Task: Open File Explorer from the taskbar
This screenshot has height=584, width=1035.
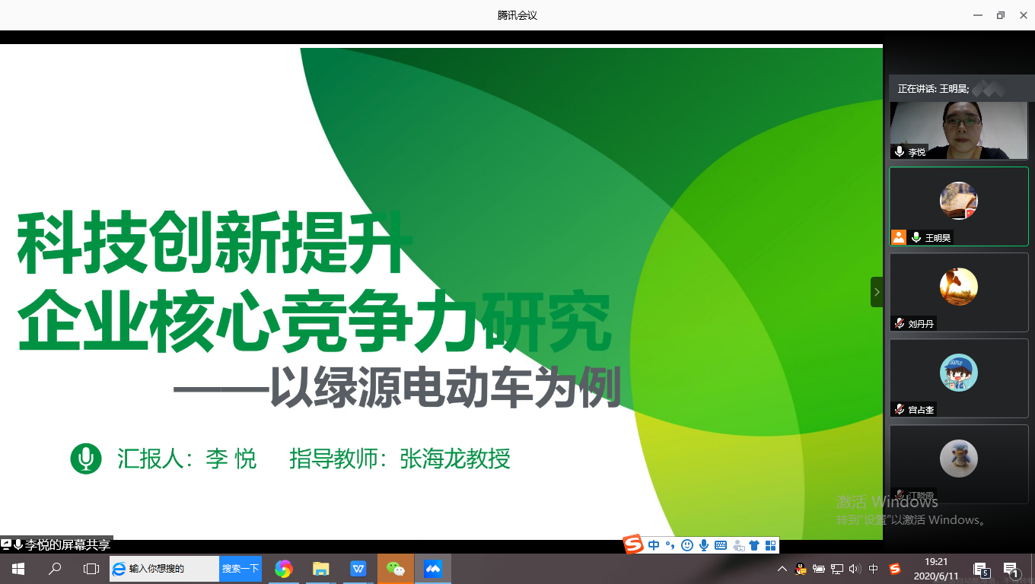Action: pyautogui.click(x=321, y=569)
